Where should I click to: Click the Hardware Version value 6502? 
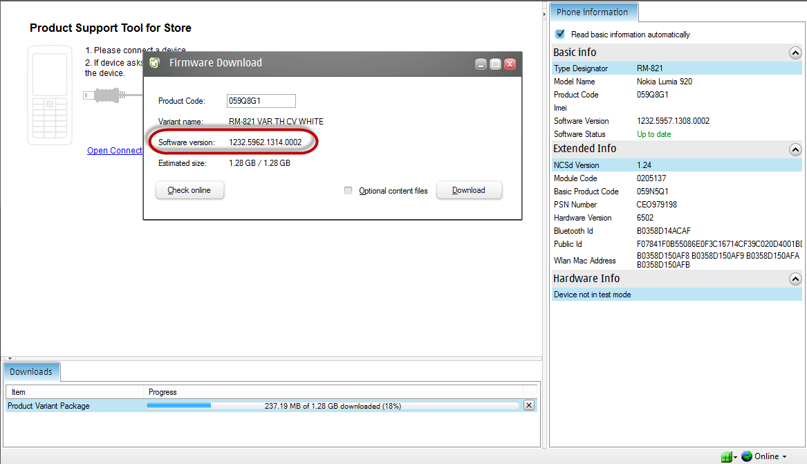click(x=645, y=218)
